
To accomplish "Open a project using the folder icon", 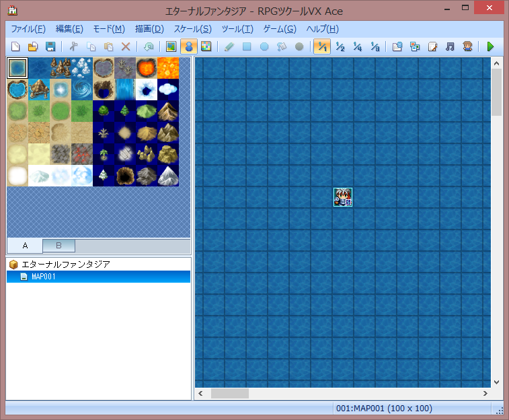I will (33, 46).
